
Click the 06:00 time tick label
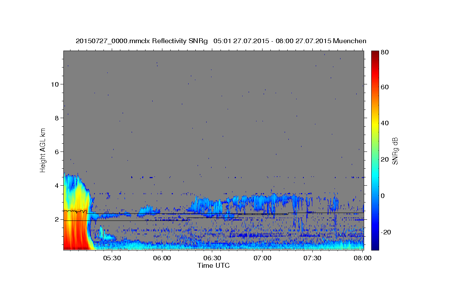click(162, 258)
